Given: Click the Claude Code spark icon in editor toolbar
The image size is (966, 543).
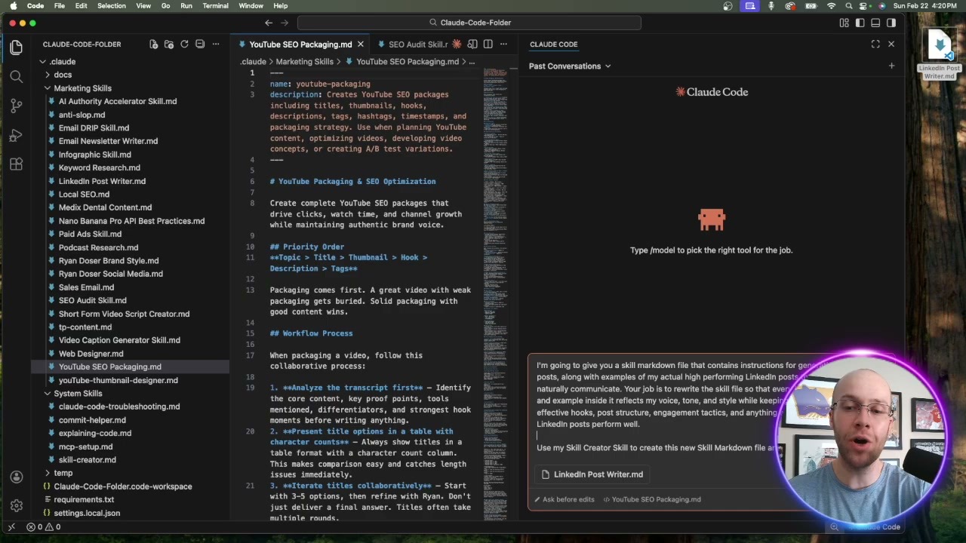Looking at the screenshot, I should click(x=457, y=44).
